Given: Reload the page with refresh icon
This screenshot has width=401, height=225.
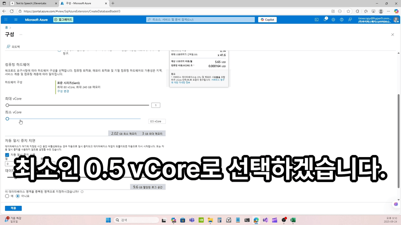Looking at the screenshot, I should pyautogui.click(x=12, y=11).
